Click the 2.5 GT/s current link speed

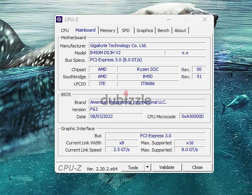tap(122, 150)
